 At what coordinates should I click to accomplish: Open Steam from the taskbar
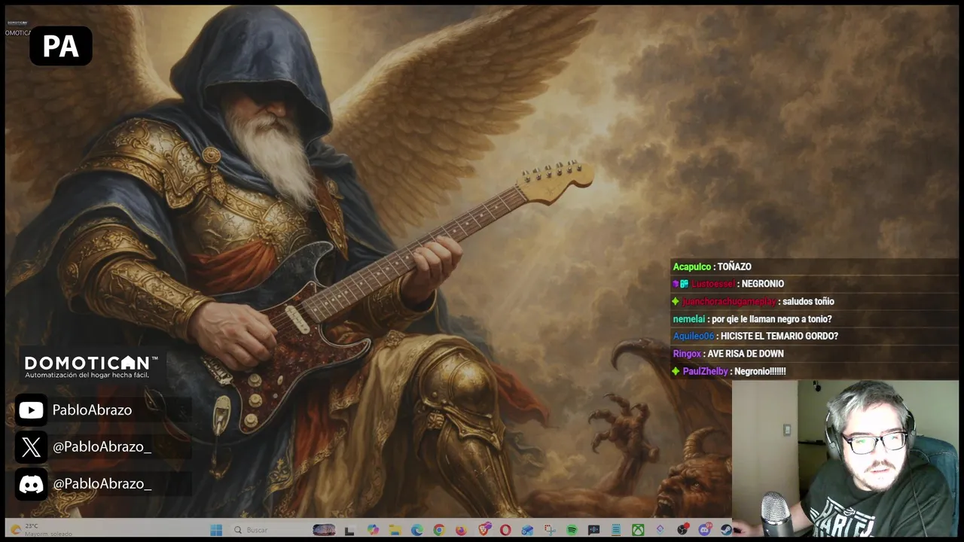726,530
